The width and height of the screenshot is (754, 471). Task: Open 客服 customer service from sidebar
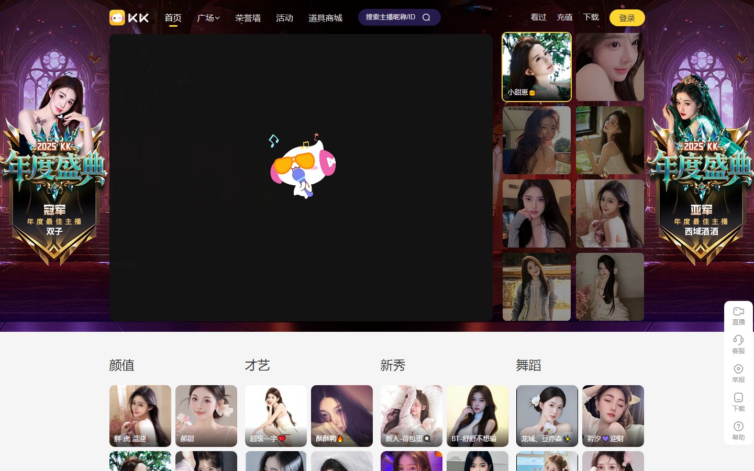pos(738,345)
